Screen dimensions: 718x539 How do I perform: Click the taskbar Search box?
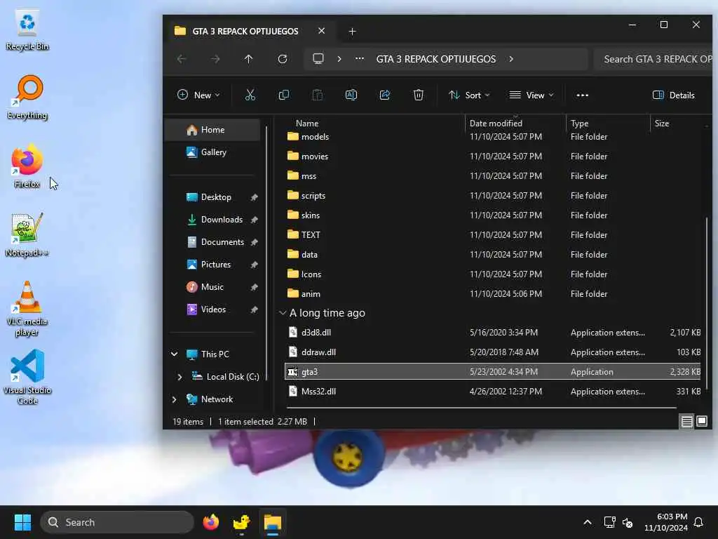pyautogui.click(x=117, y=522)
